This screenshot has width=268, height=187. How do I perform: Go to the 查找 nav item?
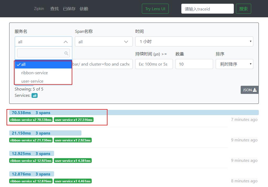point(55,9)
